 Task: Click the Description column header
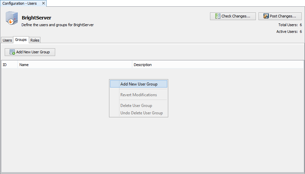point(217,65)
